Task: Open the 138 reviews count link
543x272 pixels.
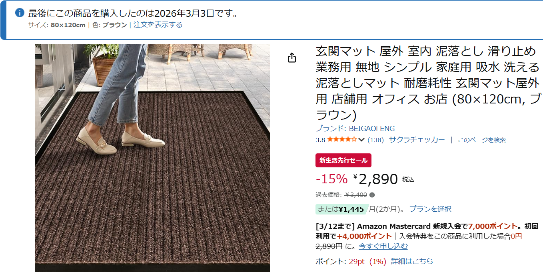Action: tap(375, 140)
